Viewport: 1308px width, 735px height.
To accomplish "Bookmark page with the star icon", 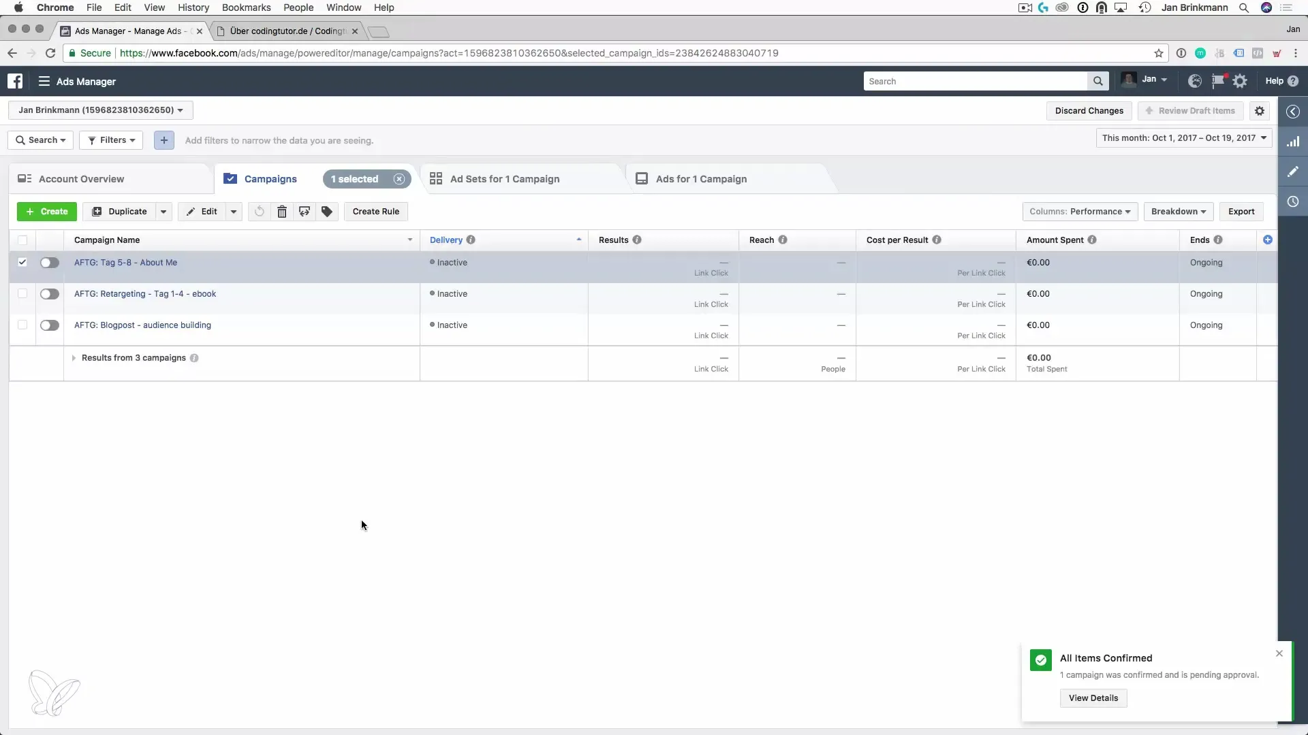I will click(1159, 53).
